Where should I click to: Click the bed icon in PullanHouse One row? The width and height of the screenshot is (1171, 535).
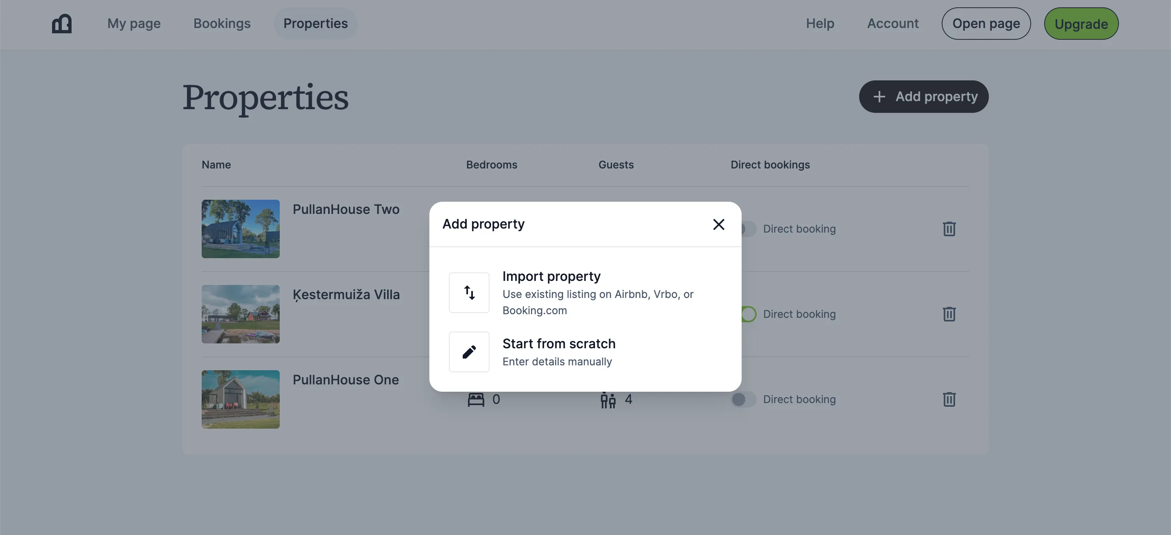coord(475,400)
